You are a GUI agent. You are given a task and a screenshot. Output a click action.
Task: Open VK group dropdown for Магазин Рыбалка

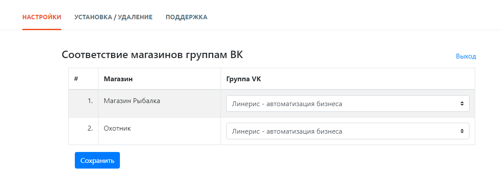[x=347, y=104]
